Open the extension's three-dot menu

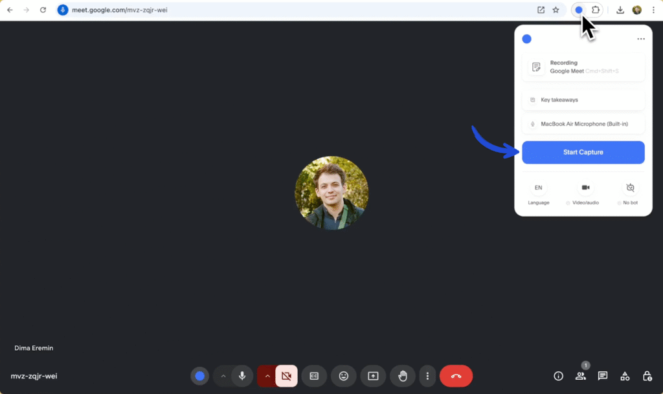point(640,39)
